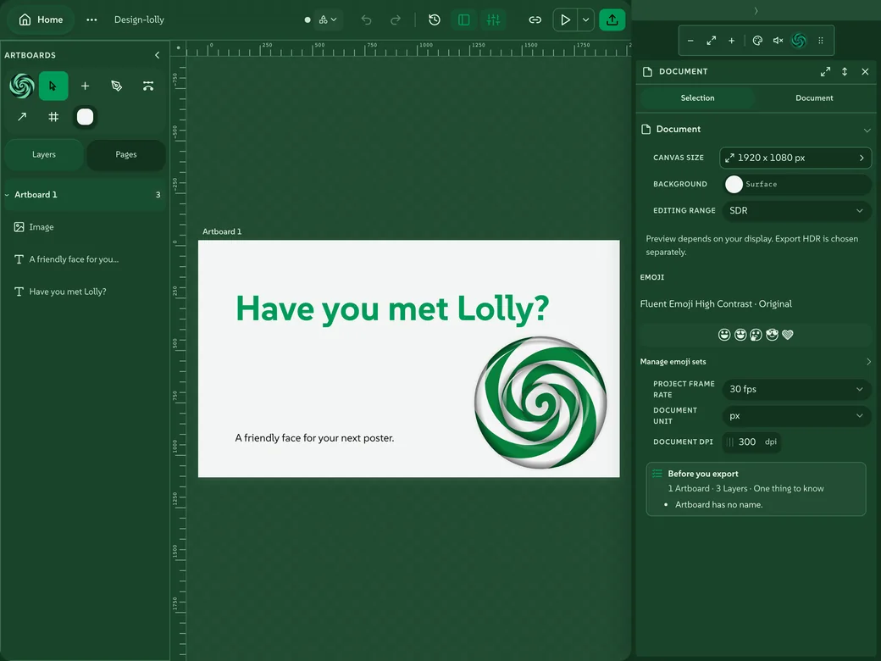The height and width of the screenshot is (661, 881).
Task: Fit view with floating toolbar expand arrows
Action: click(x=712, y=41)
